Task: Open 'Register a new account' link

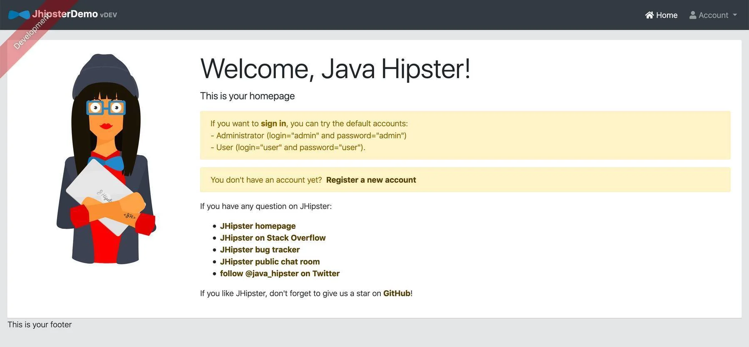Action: (x=371, y=180)
